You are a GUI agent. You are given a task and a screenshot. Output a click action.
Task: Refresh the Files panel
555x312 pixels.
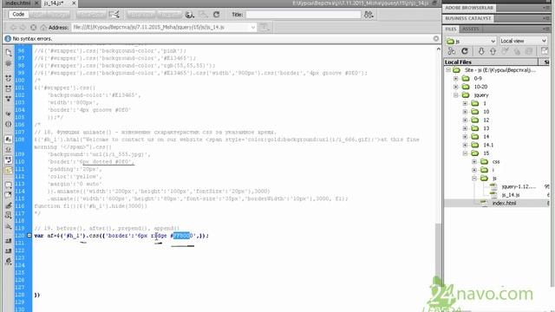pyautogui.click(x=465, y=52)
